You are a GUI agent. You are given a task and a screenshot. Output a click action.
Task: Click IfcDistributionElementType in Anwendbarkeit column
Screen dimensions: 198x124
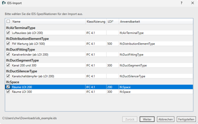137,44
